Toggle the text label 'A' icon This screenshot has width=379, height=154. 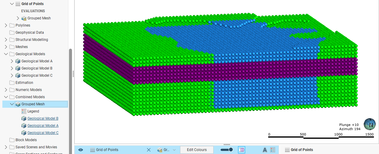coord(265,150)
